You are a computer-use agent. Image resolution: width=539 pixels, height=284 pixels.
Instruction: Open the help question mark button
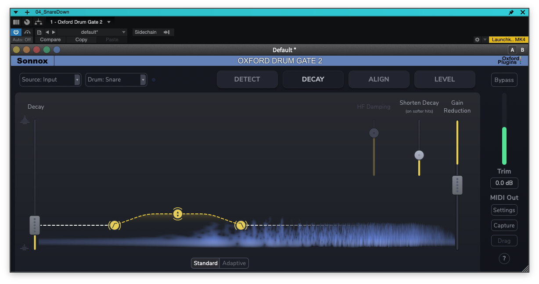504,258
